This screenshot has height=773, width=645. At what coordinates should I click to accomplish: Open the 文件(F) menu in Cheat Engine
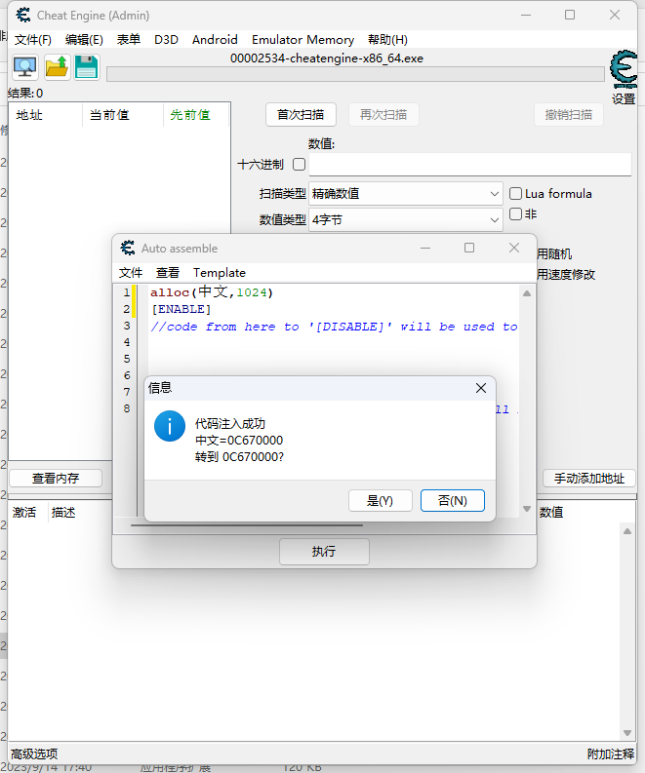coord(32,39)
